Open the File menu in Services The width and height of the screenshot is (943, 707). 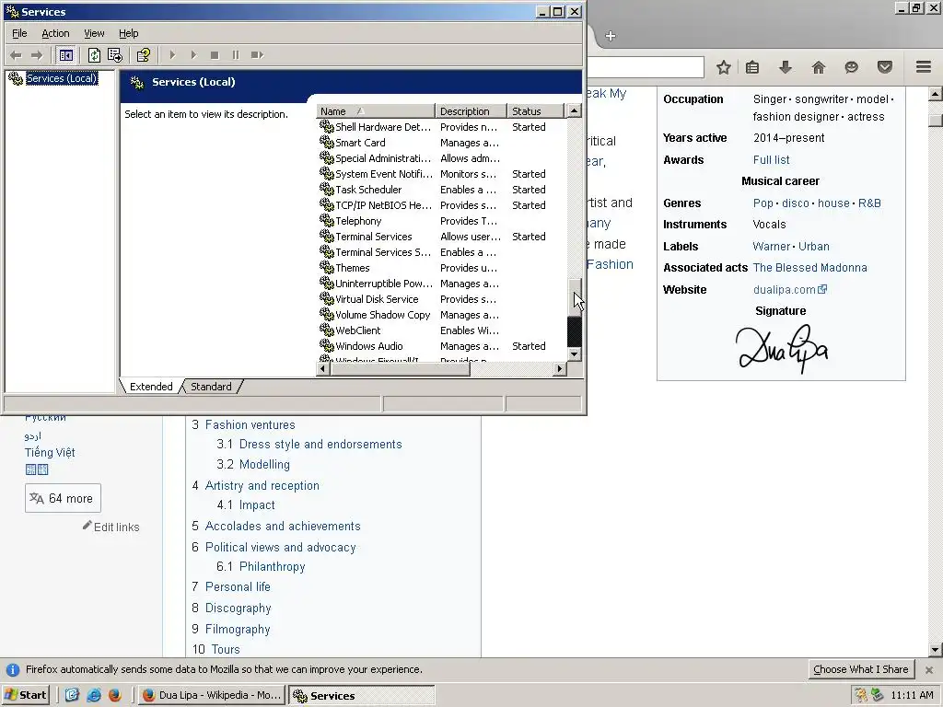point(19,33)
